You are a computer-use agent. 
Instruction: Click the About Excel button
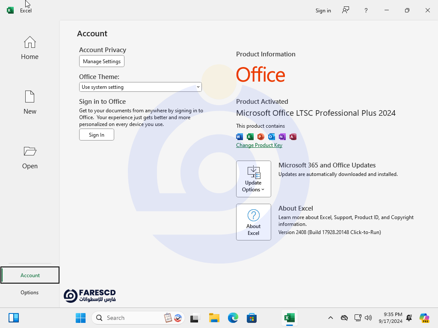pyautogui.click(x=253, y=222)
